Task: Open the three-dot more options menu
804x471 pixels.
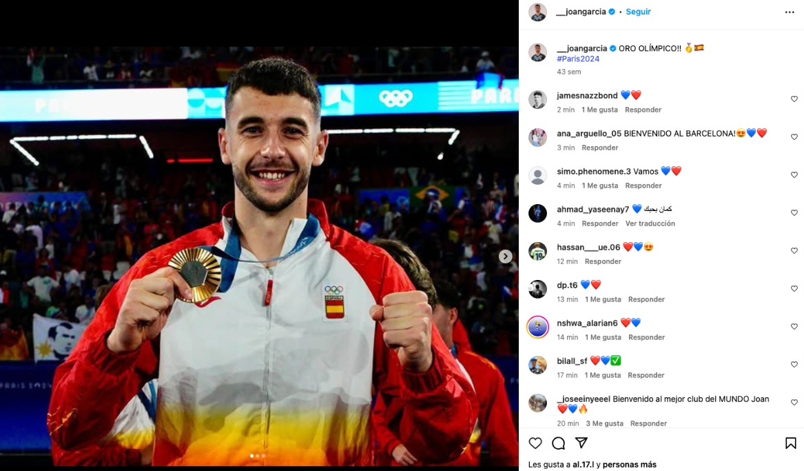Action: [x=790, y=12]
